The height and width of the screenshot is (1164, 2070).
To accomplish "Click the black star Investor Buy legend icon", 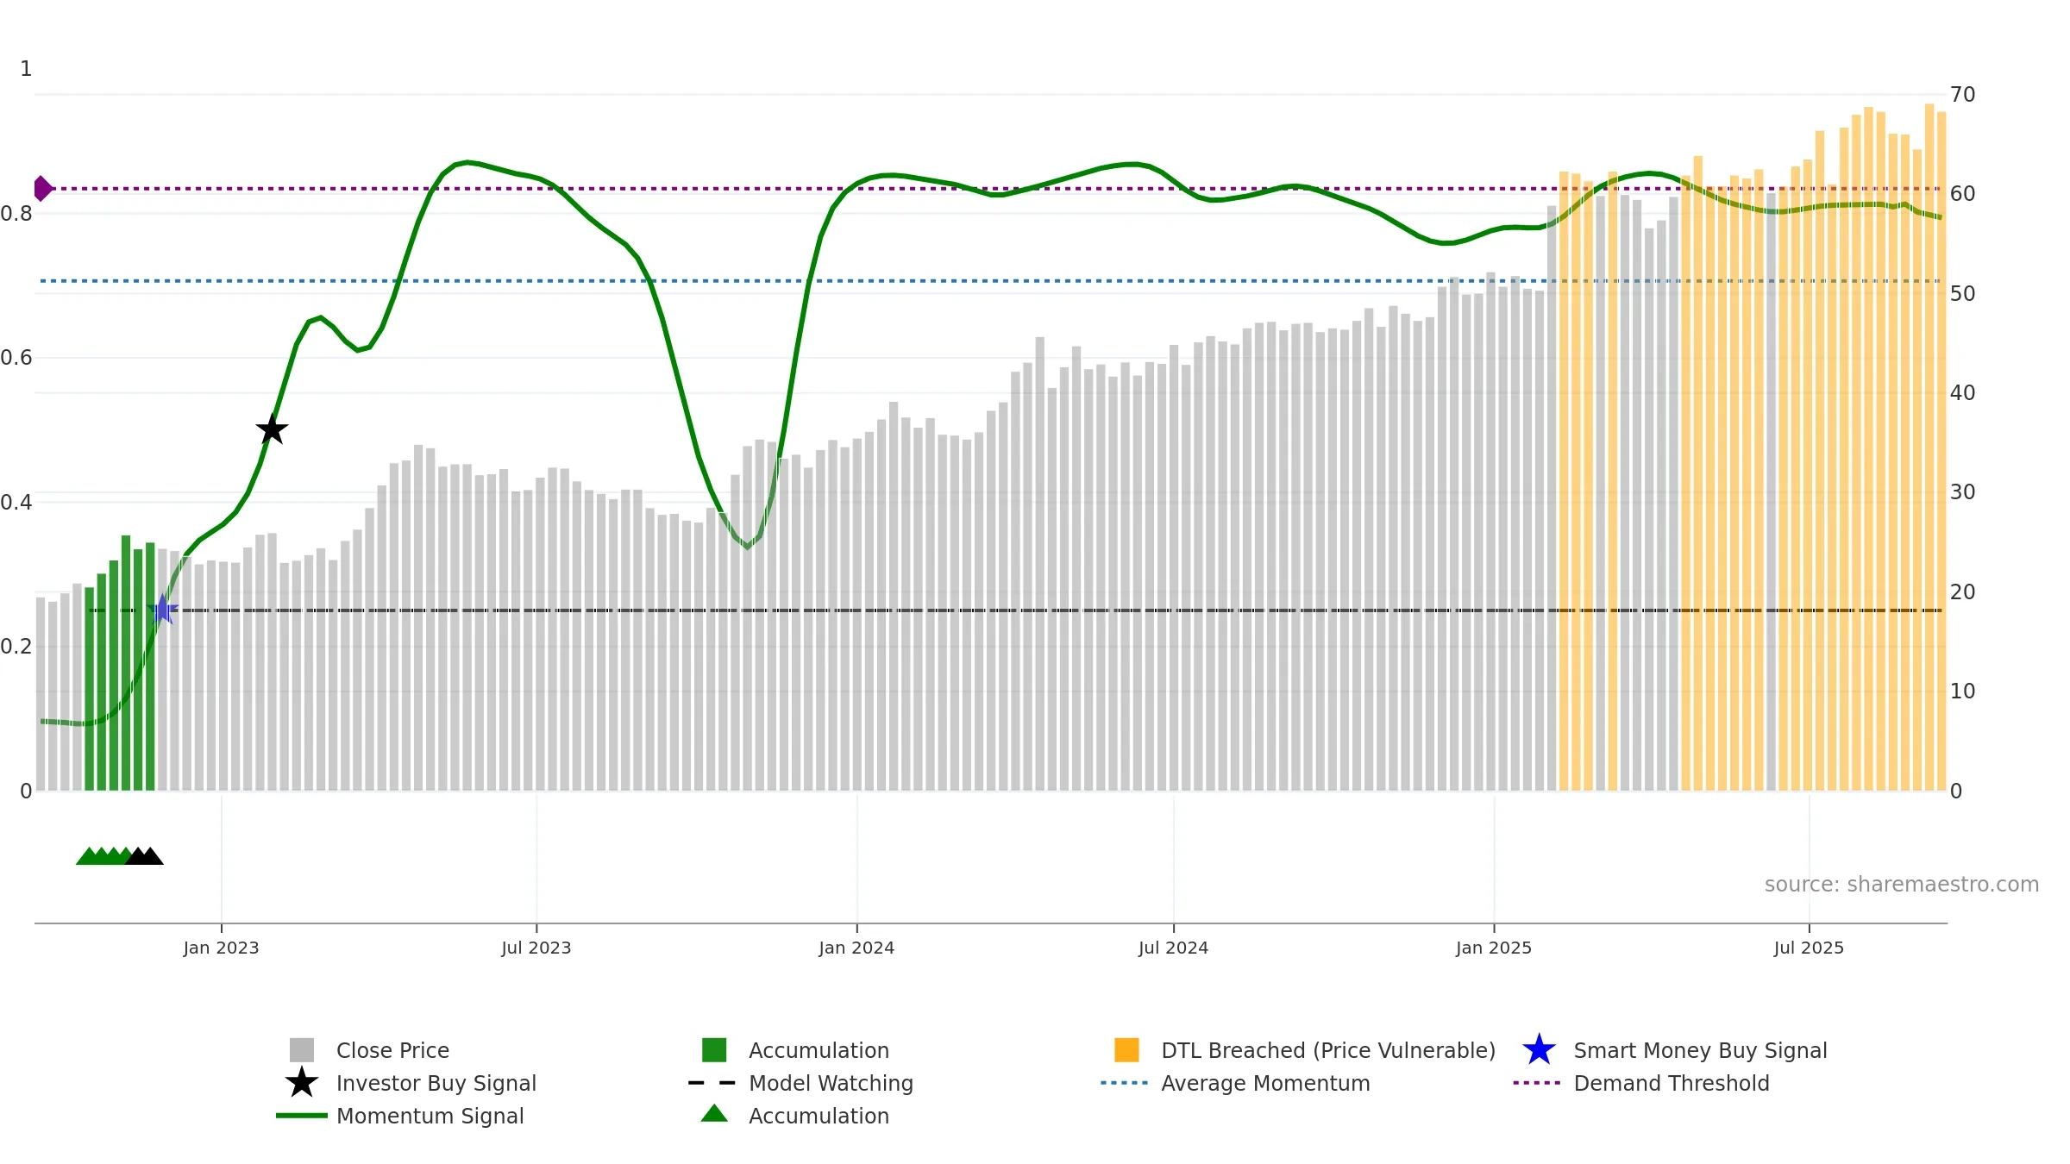I will tap(302, 1083).
